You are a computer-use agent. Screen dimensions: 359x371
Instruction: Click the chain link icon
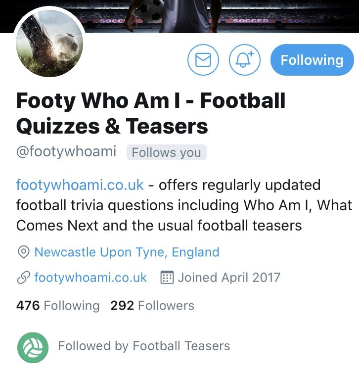[24, 278]
